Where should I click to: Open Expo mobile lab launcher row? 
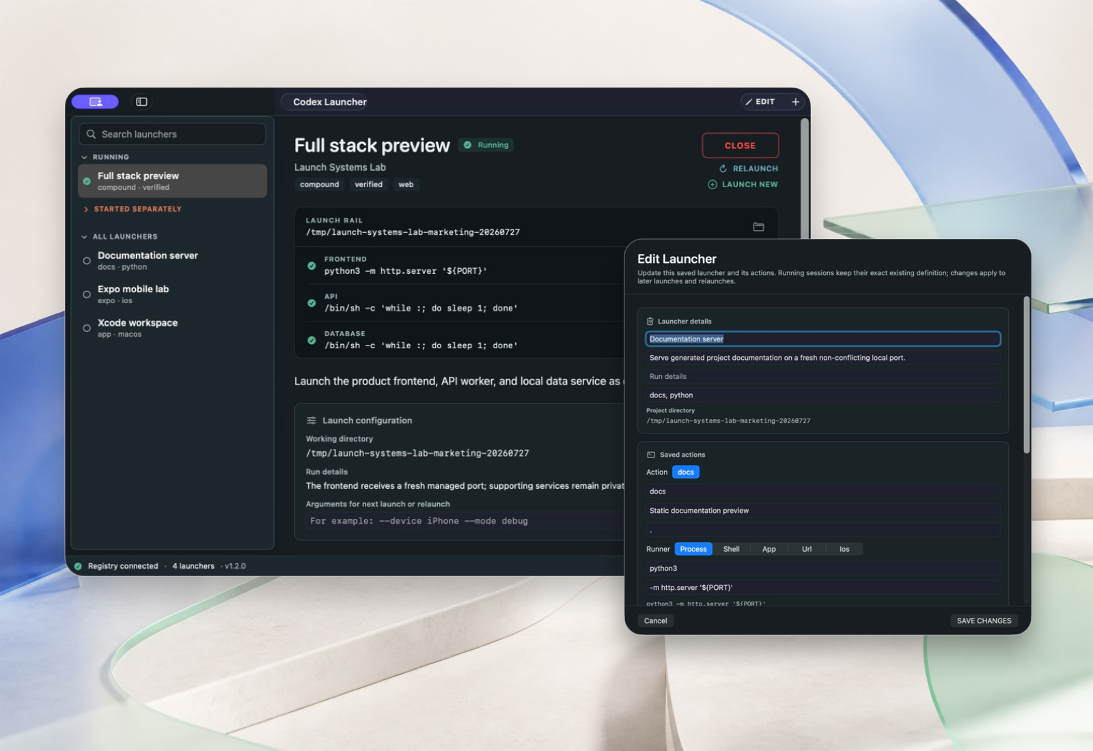pyautogui.click(x=172, y=294)
